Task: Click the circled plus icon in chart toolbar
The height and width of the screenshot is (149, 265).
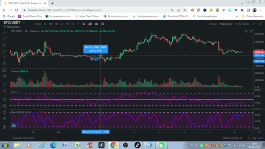Action: point(103,24)
